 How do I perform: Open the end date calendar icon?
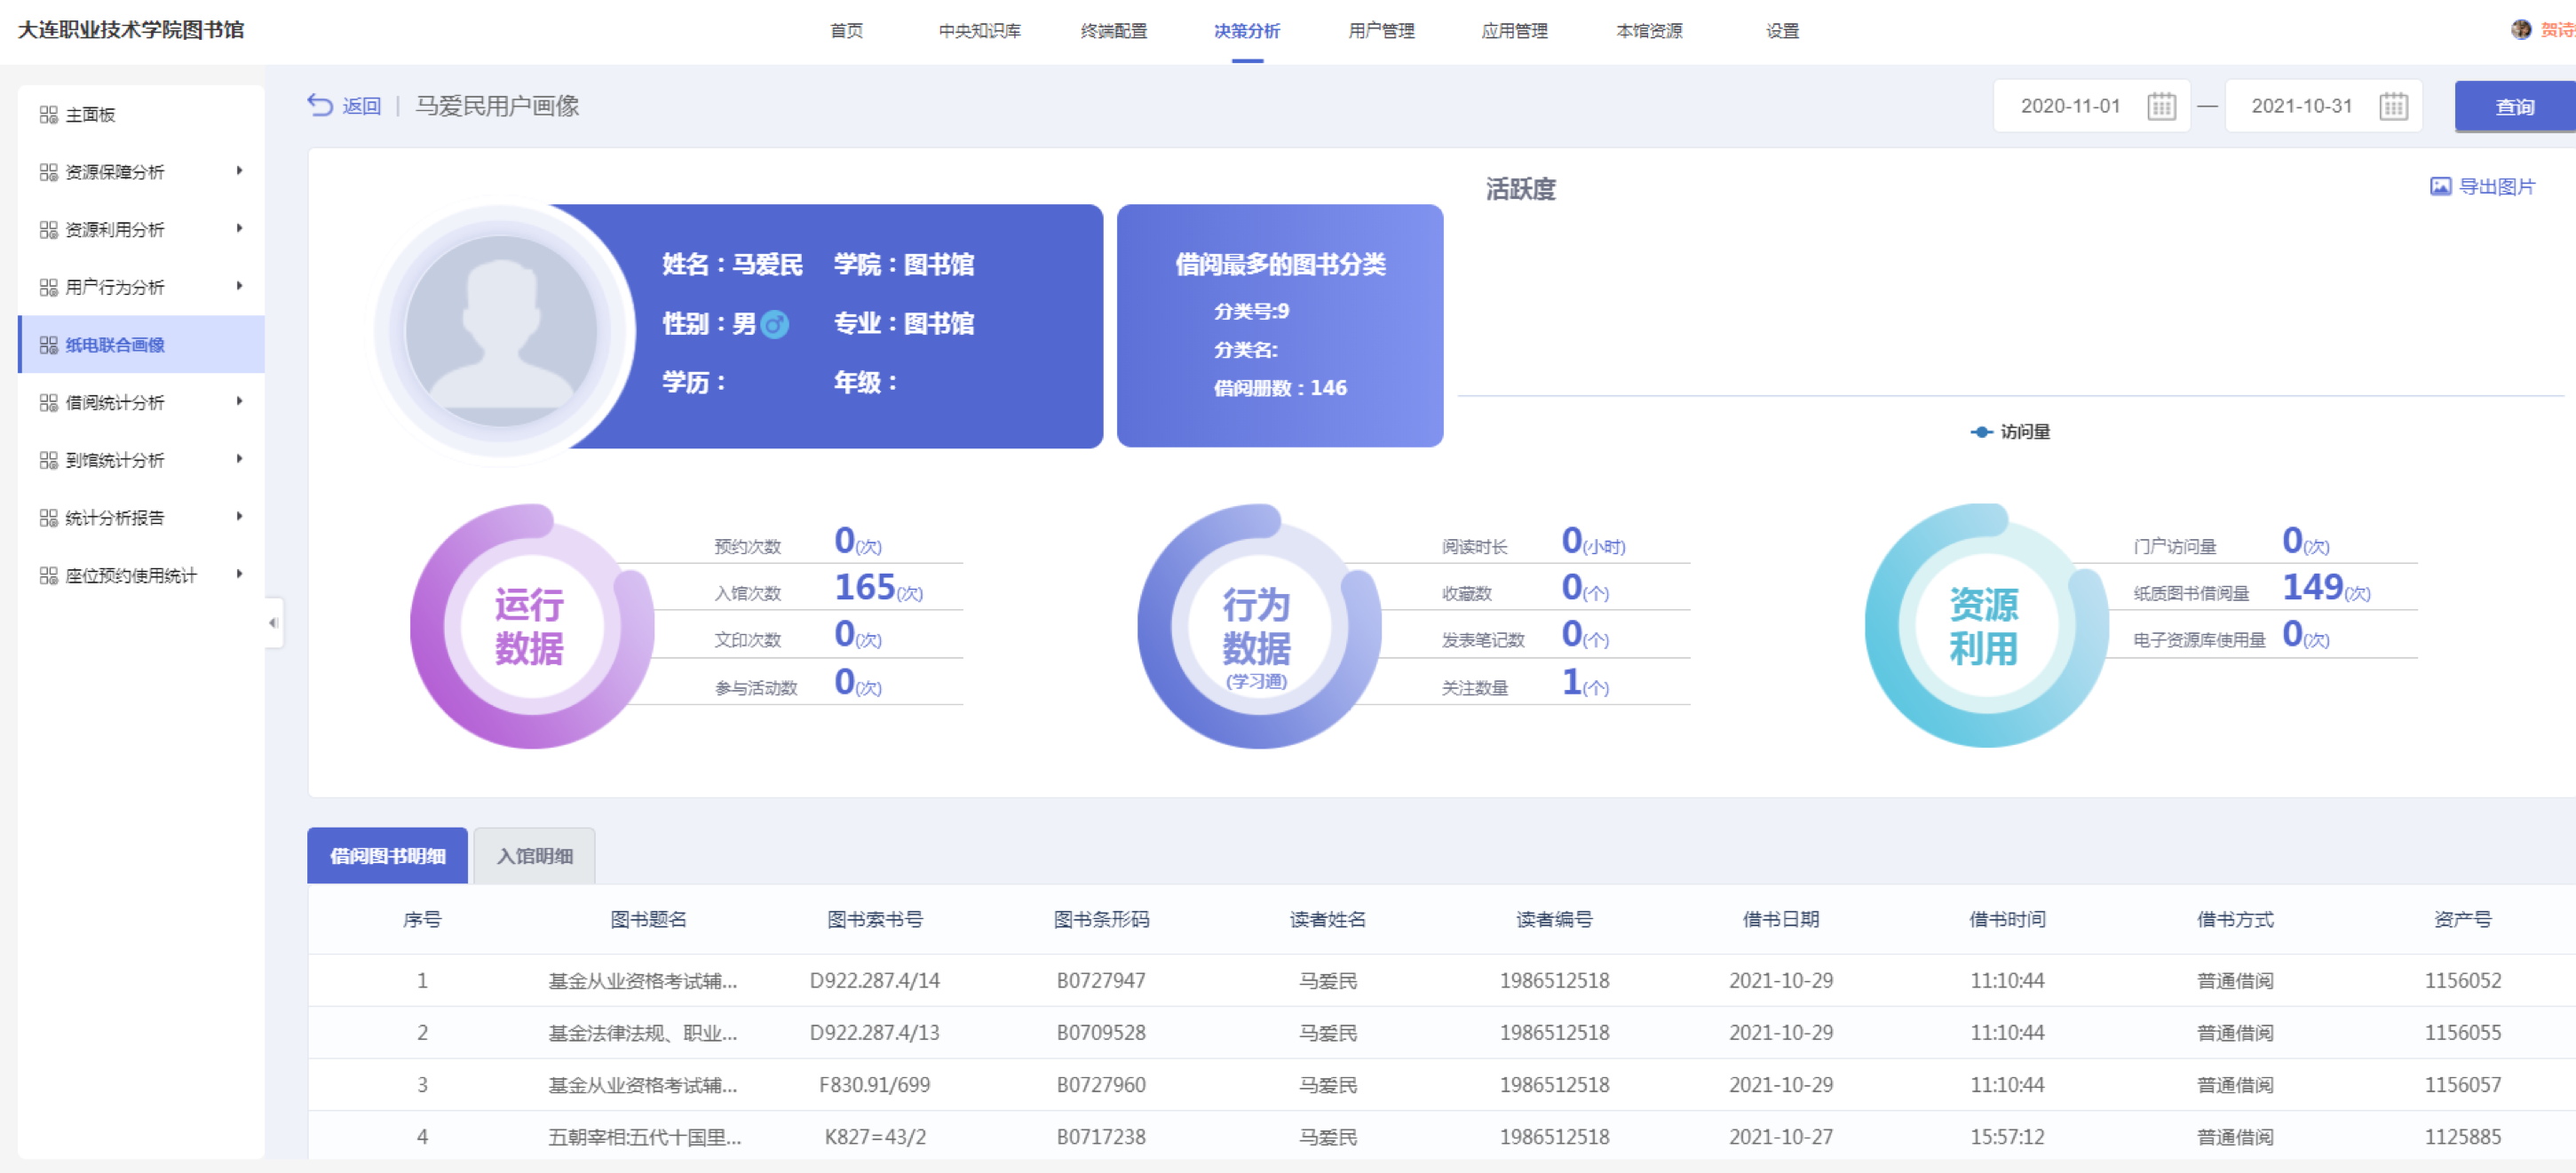coord(2392,106)
